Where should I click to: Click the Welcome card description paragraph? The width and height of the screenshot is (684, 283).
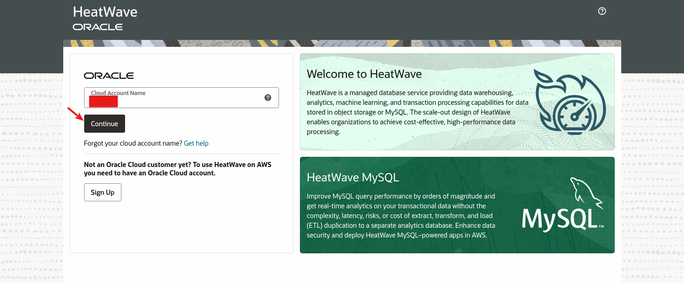coord(417,112)
